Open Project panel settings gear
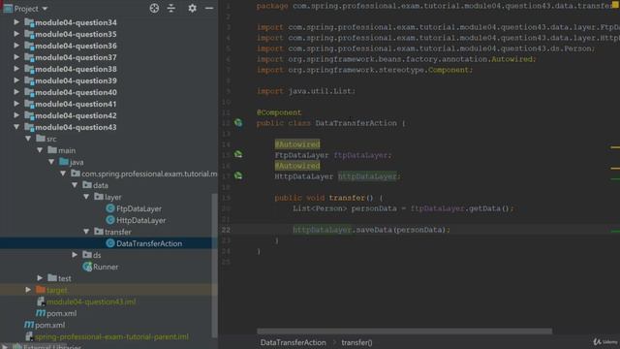 [192, 8]
